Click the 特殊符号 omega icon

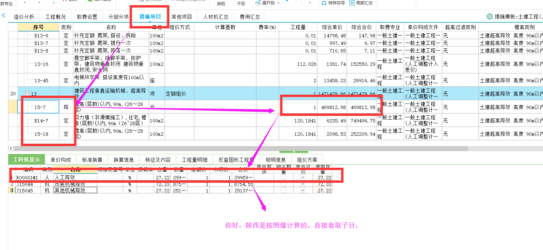click(x=324, y=3)
